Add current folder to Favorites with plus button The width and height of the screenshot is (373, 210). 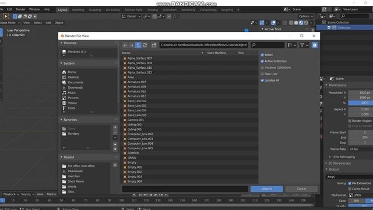pos(115,128)
